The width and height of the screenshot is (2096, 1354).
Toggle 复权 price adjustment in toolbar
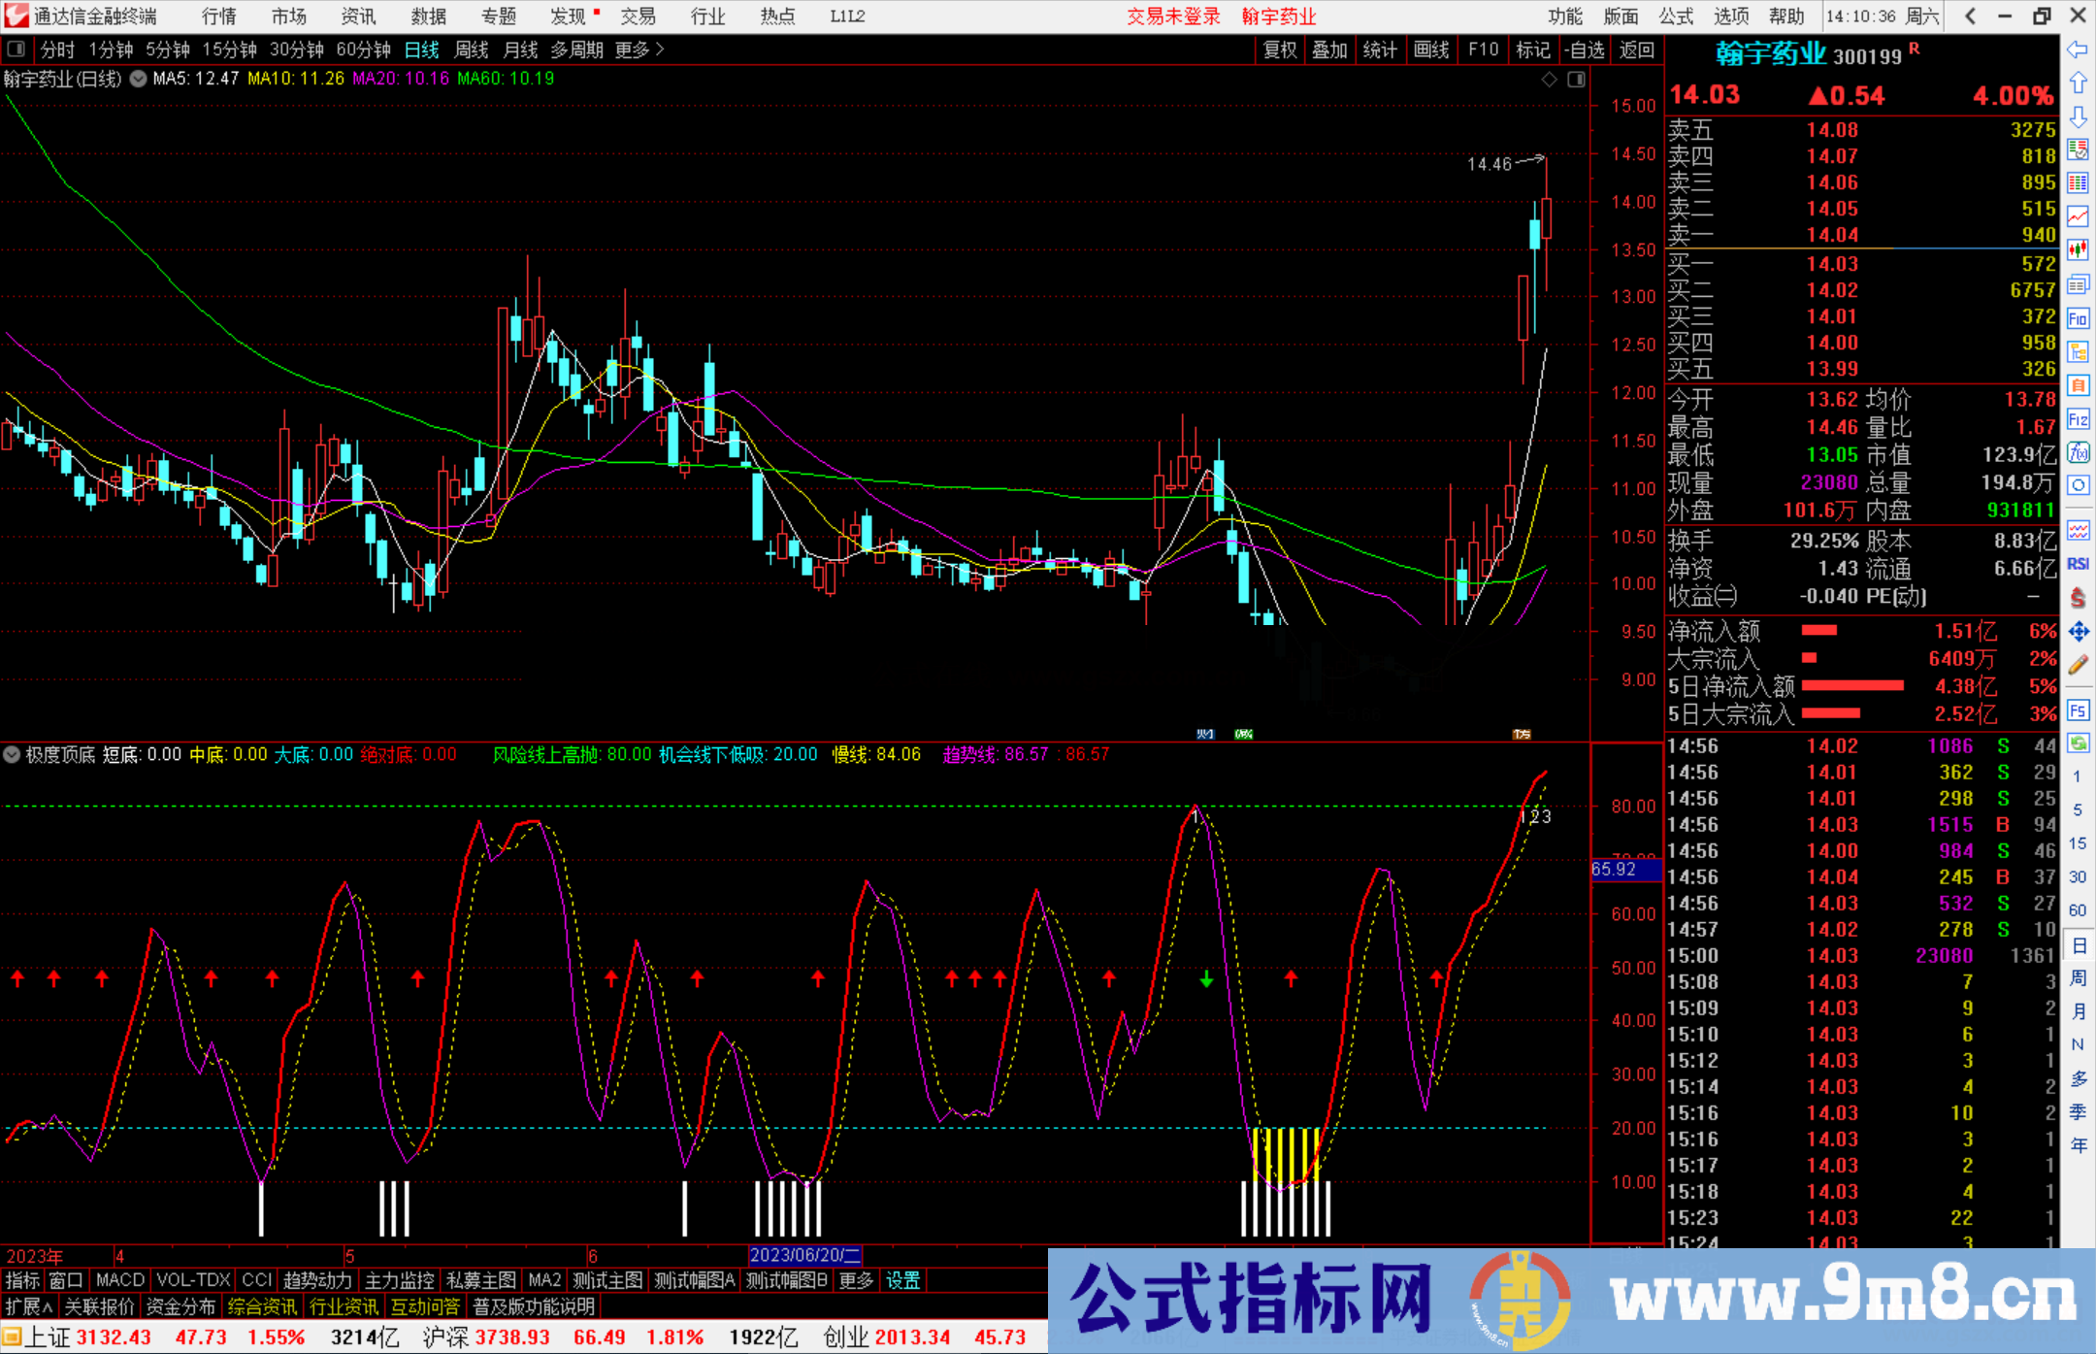(1279, 50)
